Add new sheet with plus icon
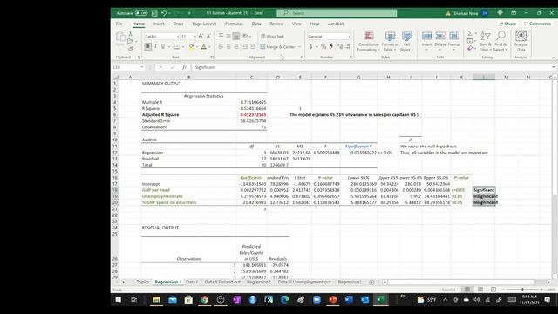The image size is (558, 314). [371, 282]
